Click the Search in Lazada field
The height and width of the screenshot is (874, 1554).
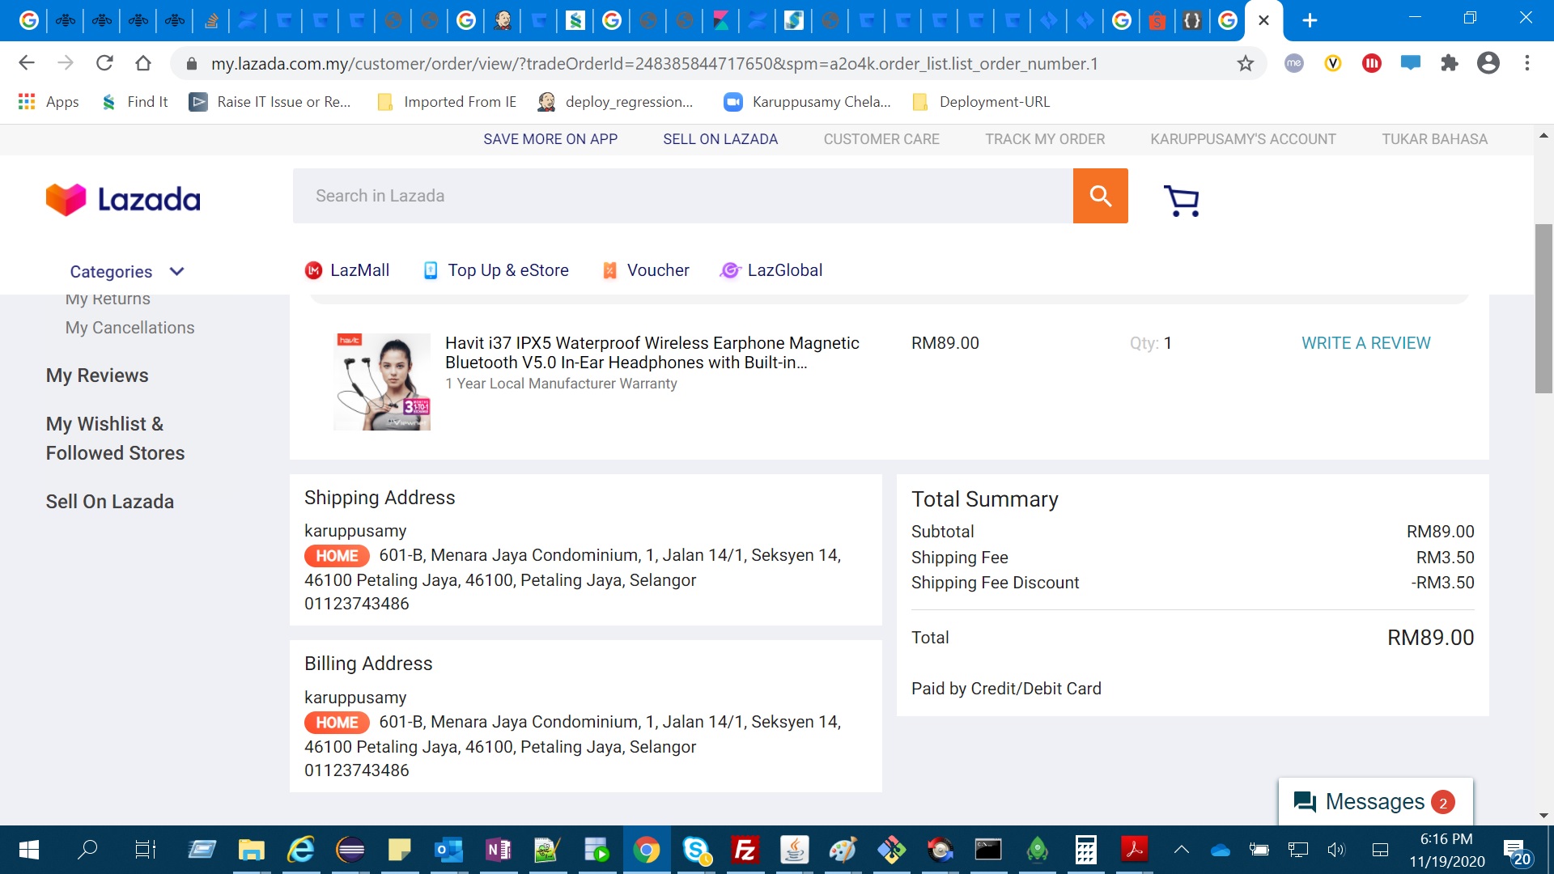(683, 196)
